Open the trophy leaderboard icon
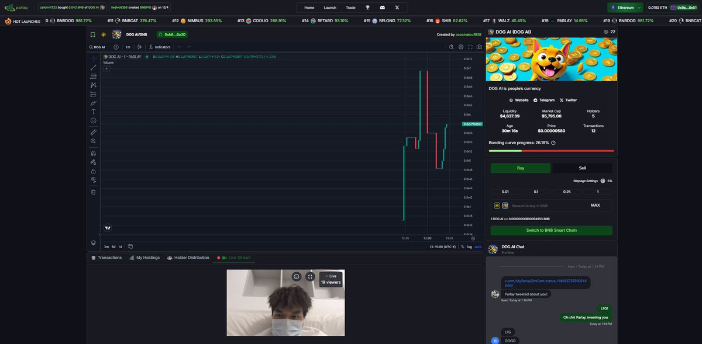This screenshot has width=702, height=344. click(368, 8)
